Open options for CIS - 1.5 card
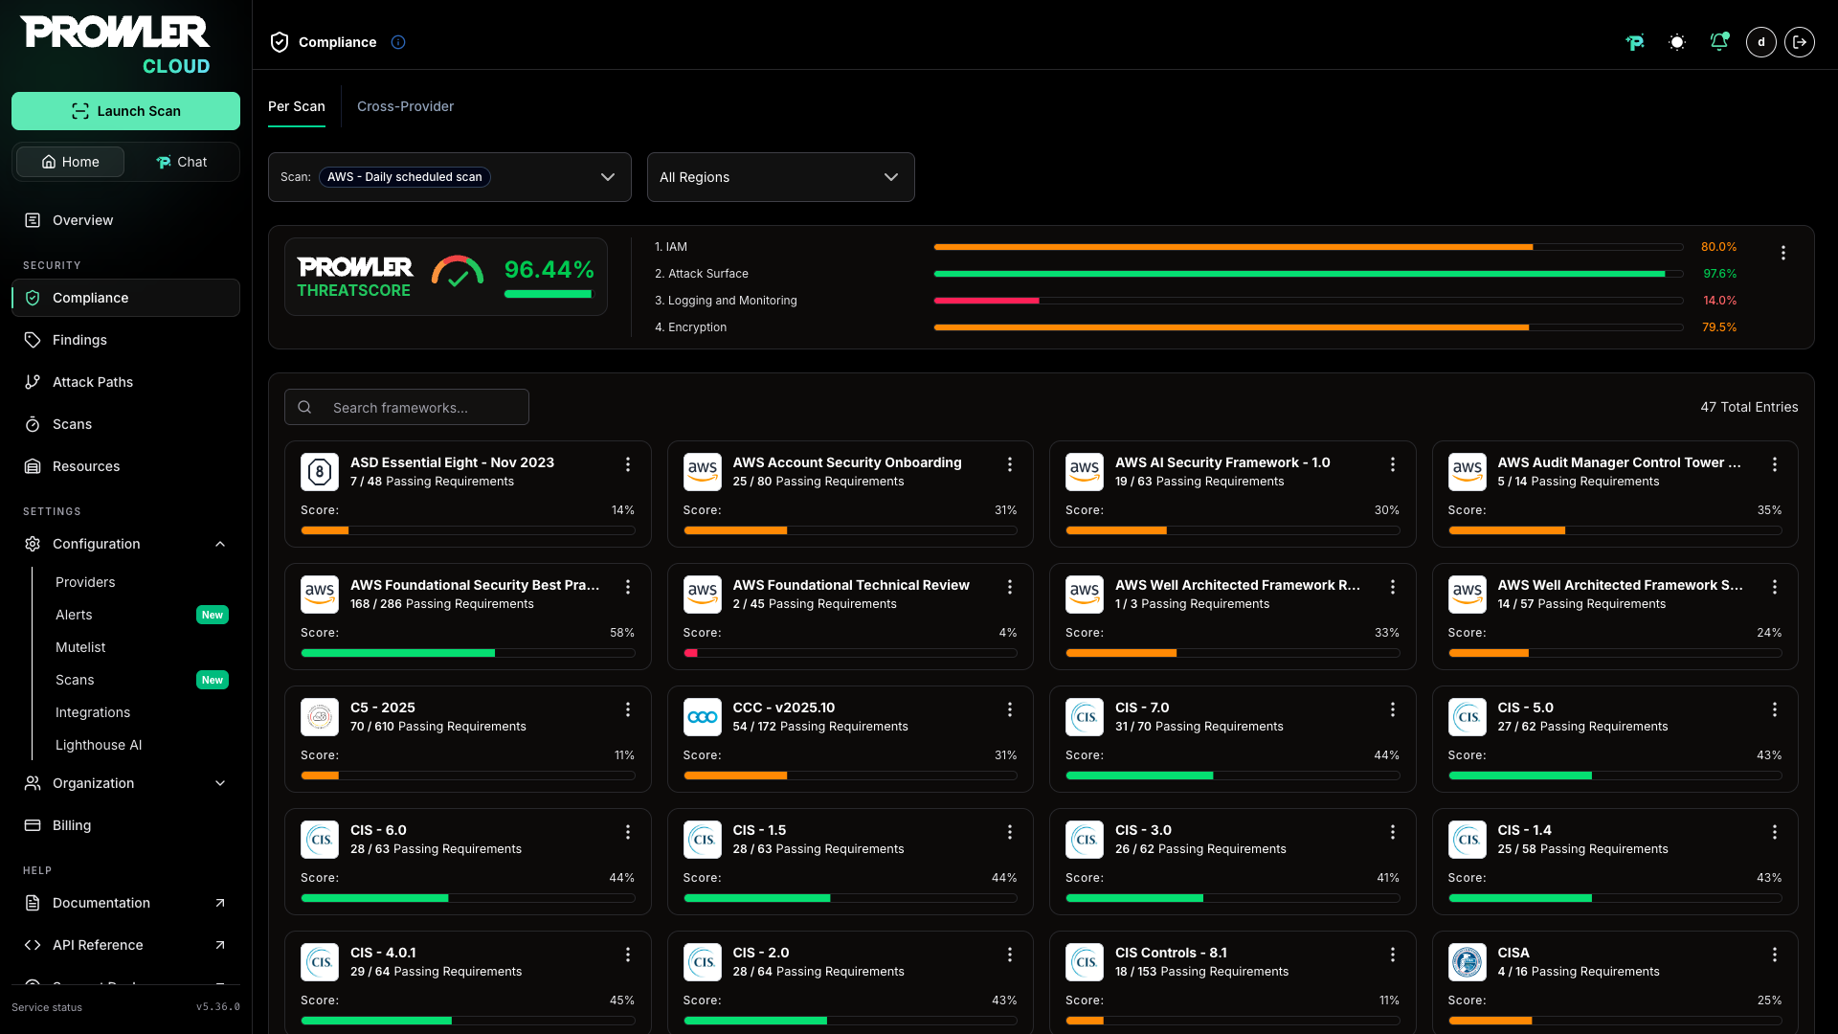This screenshot has width=1838, height=1034. click(1010, 832)
